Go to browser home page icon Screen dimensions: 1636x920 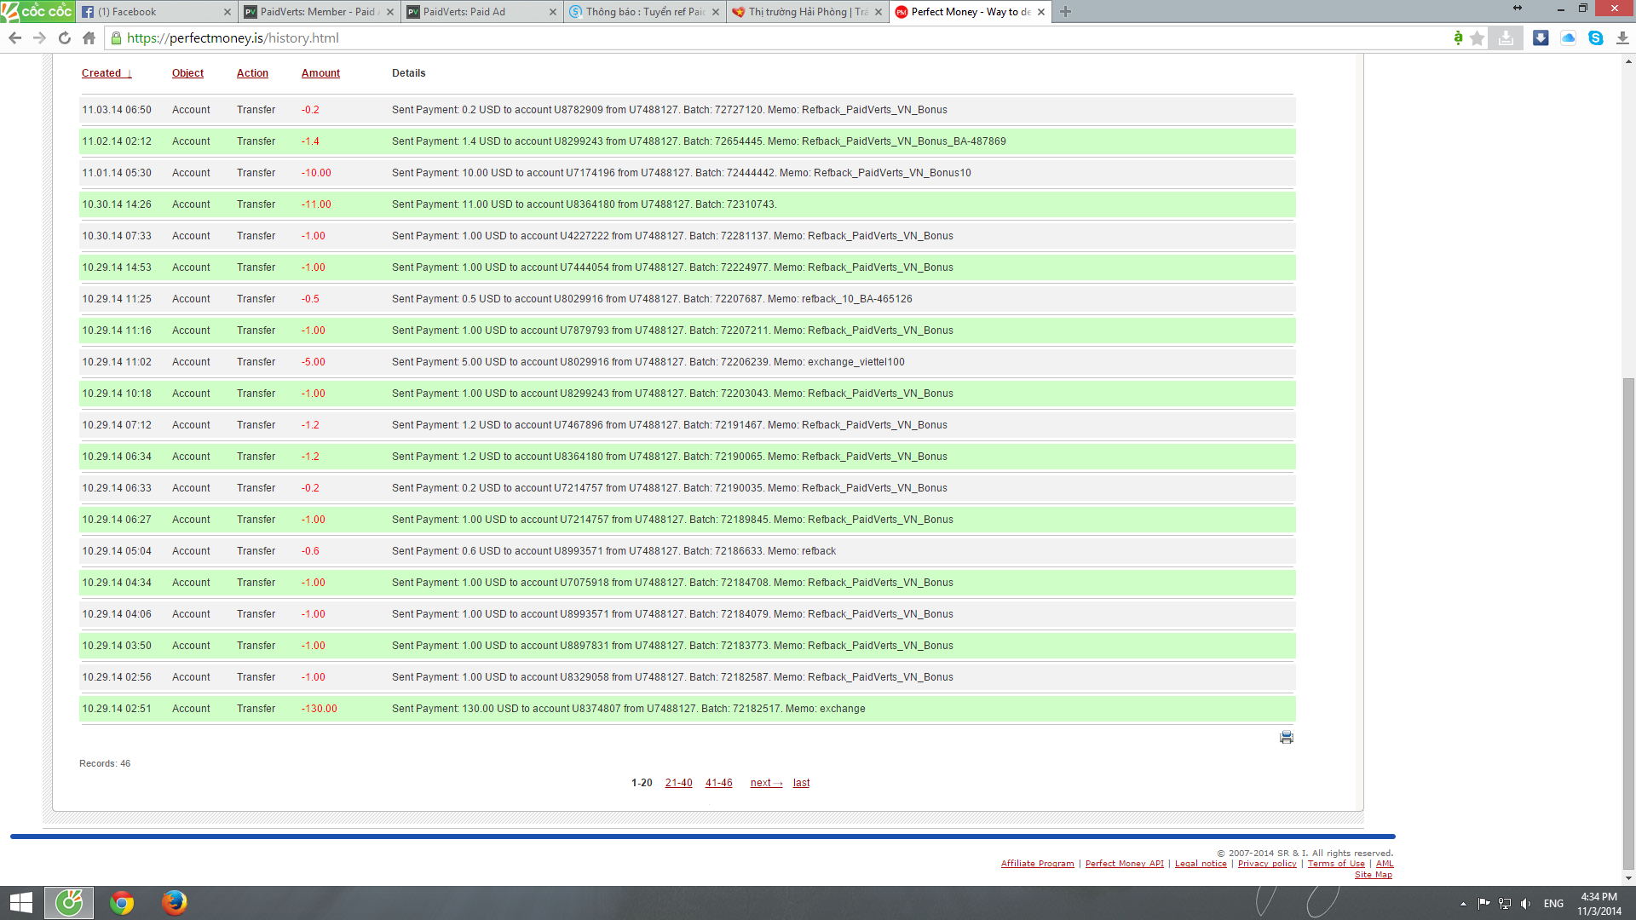pos(89,38)
